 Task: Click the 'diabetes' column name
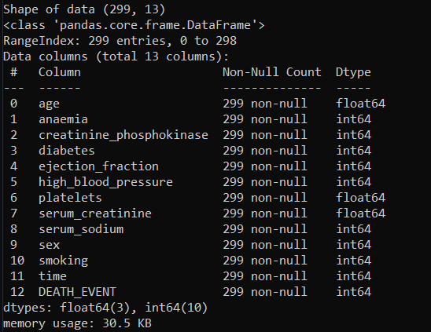[67, 151]
